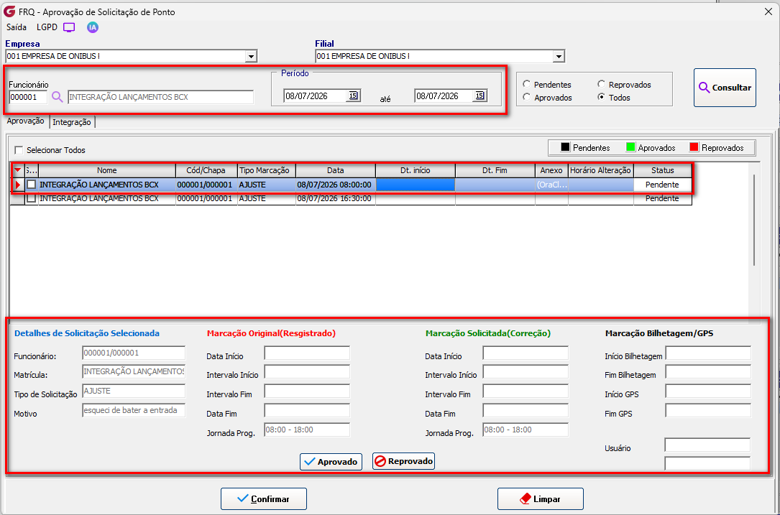The height and width of the screenshot is (515, 780).
Task: Open calendar for Período end date
Action: [480, 96]
